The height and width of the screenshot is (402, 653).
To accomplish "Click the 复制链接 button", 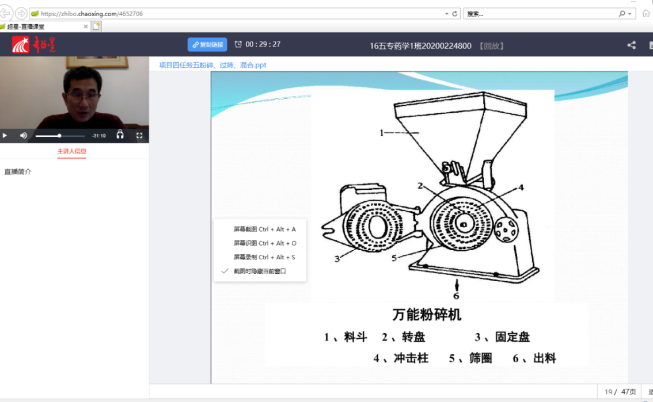I will (207, 45).
